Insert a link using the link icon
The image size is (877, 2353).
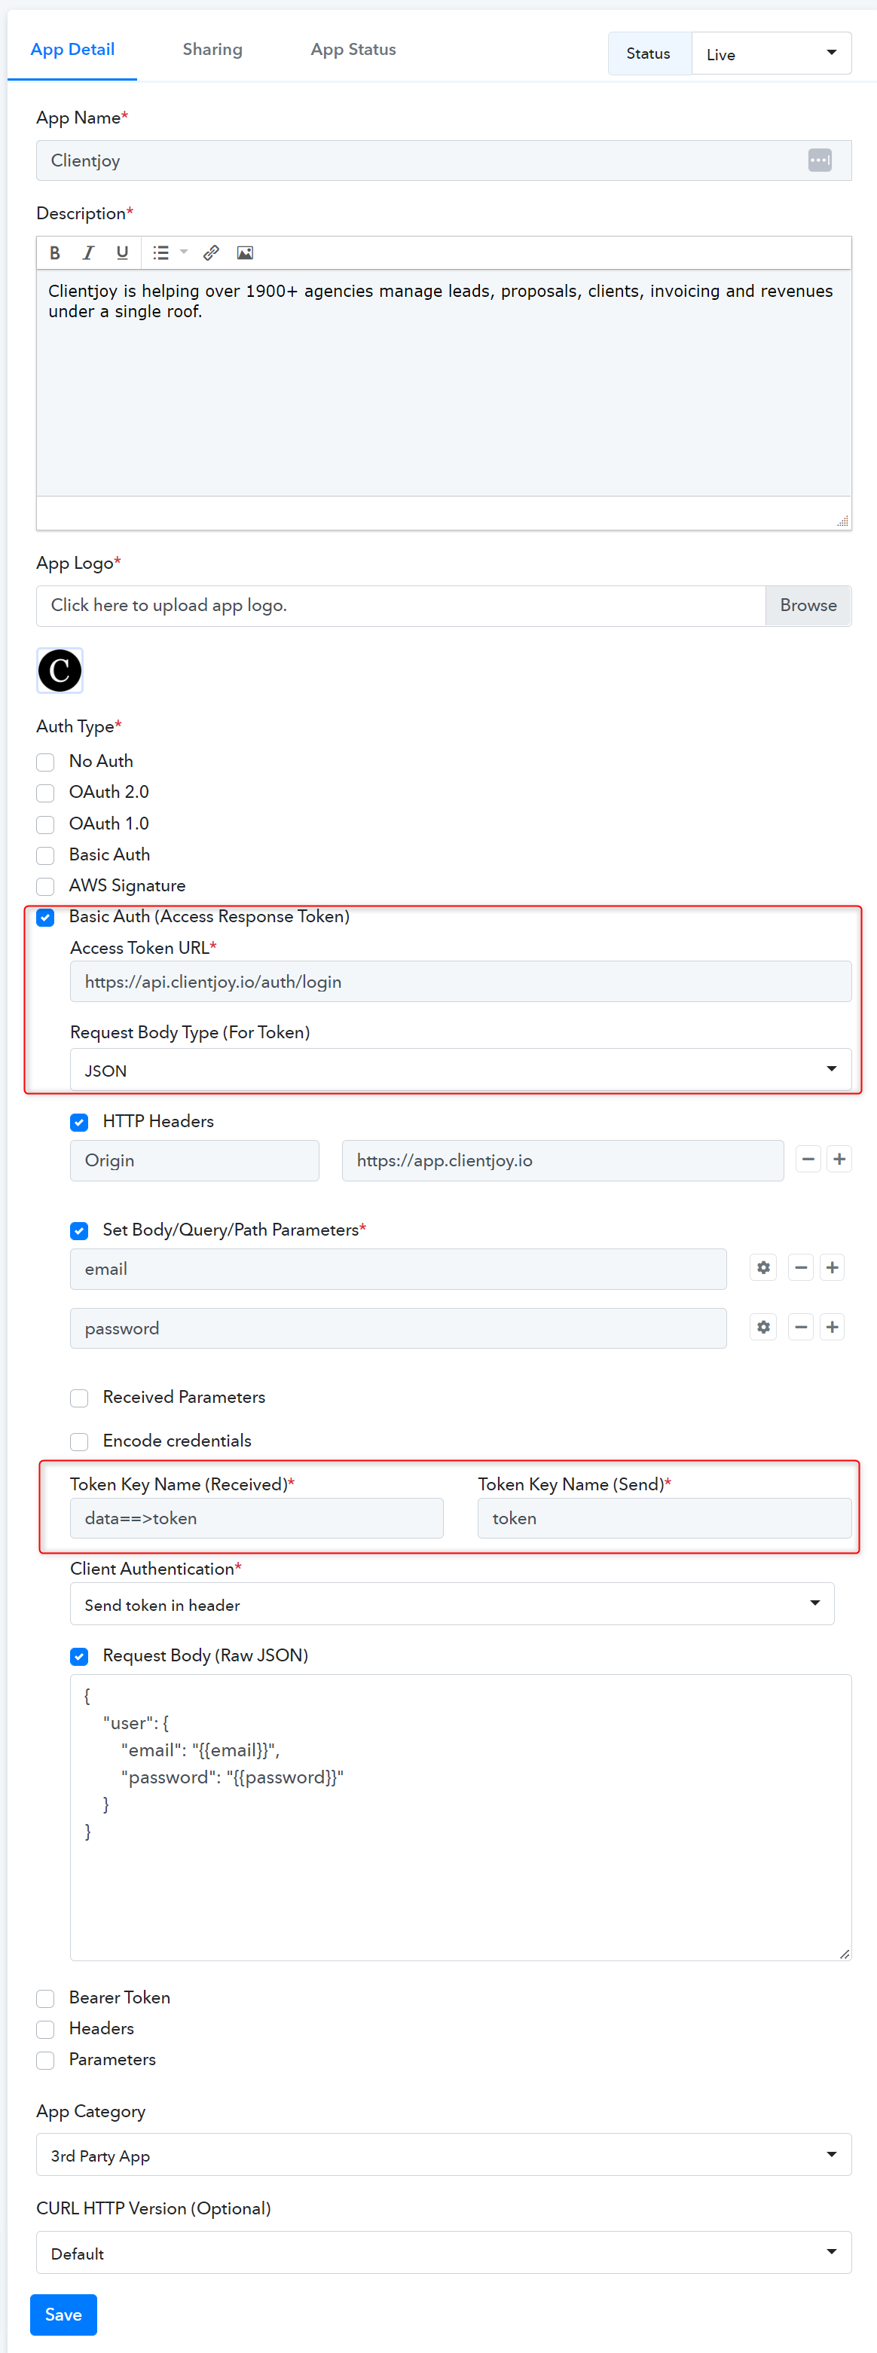211,253
